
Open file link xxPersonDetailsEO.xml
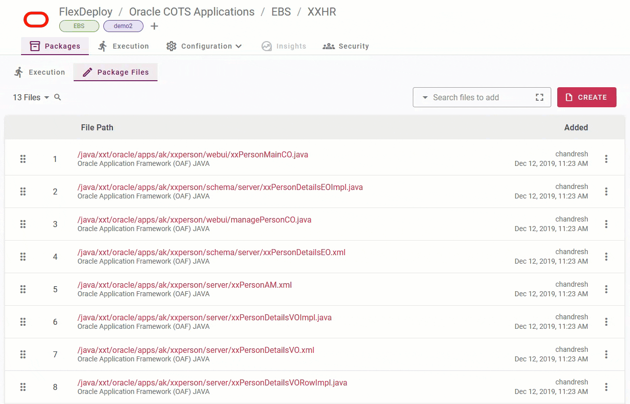tap(212, 252)
